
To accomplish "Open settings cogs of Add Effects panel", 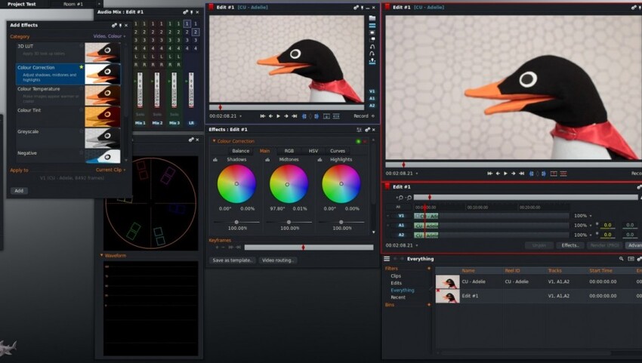I will tap(114, 26).
